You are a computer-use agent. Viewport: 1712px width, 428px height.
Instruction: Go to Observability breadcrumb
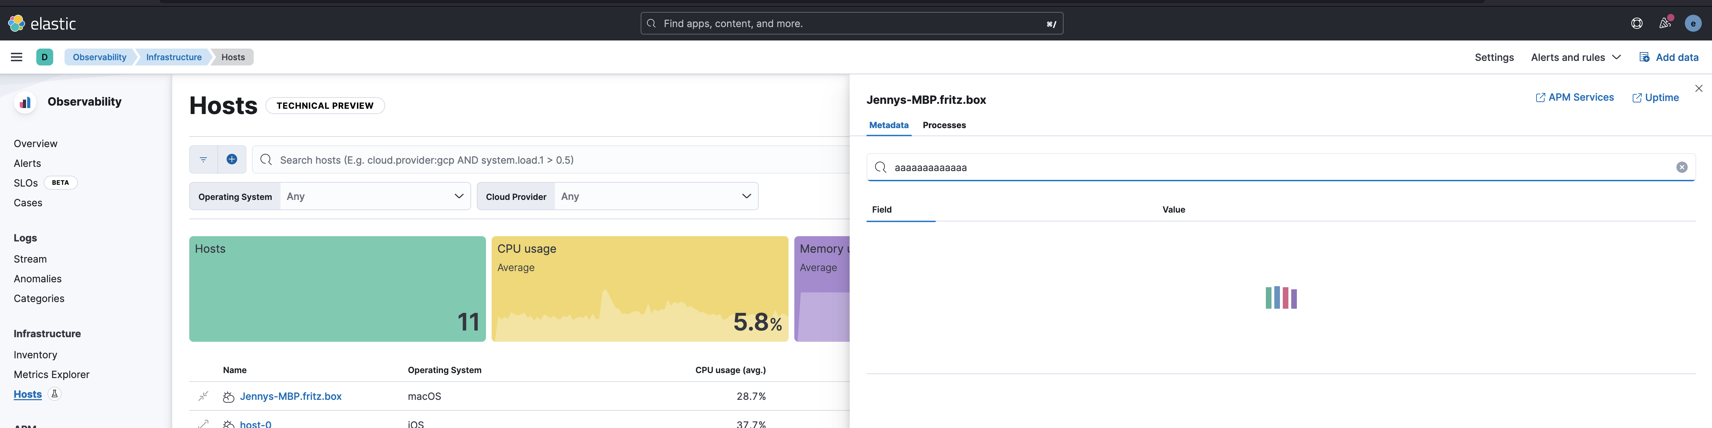(x=100, y=57)
